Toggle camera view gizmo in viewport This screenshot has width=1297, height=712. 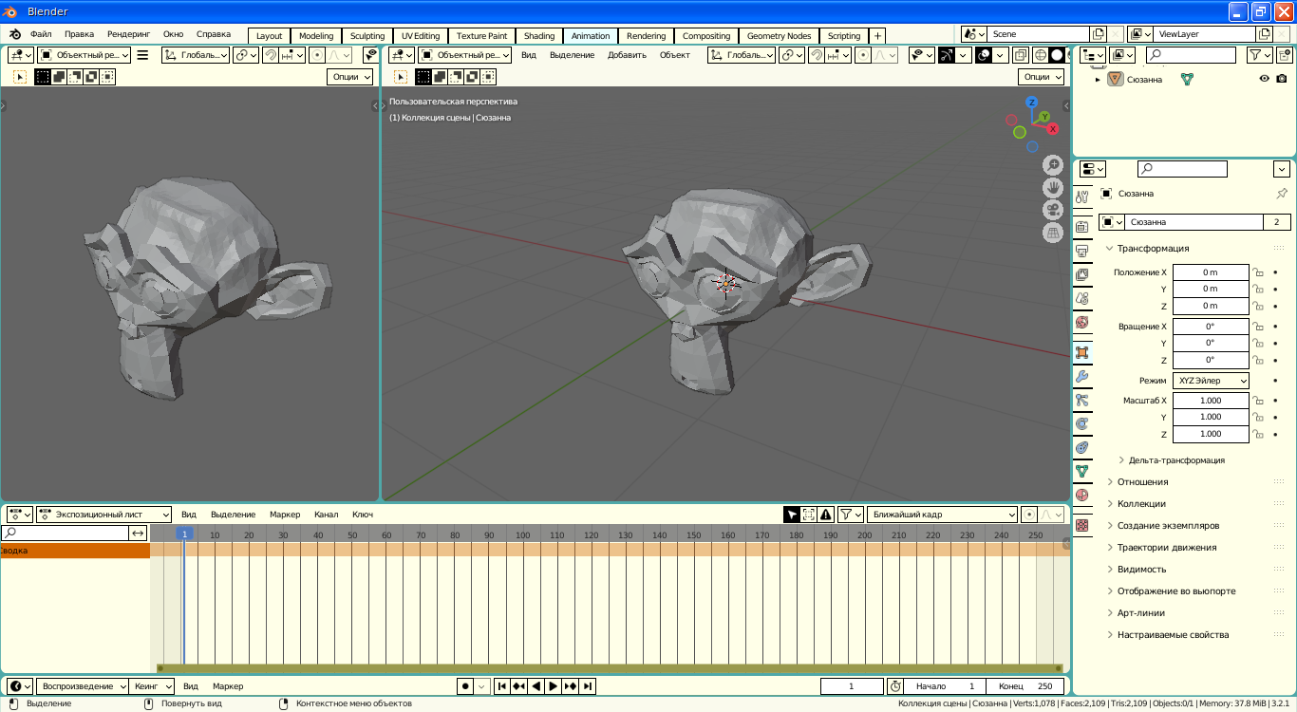coord(1052,210)
